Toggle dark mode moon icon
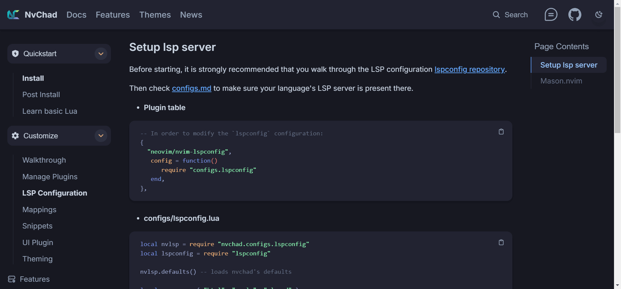Screen dimensions: 621x289 (x=599, y=15)
